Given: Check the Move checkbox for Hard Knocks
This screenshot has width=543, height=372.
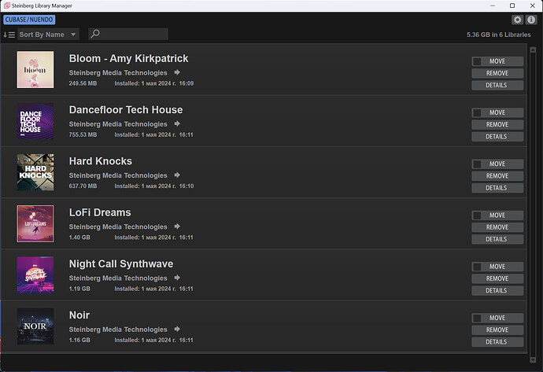Looking at the screenshot, I should (477, 164).
